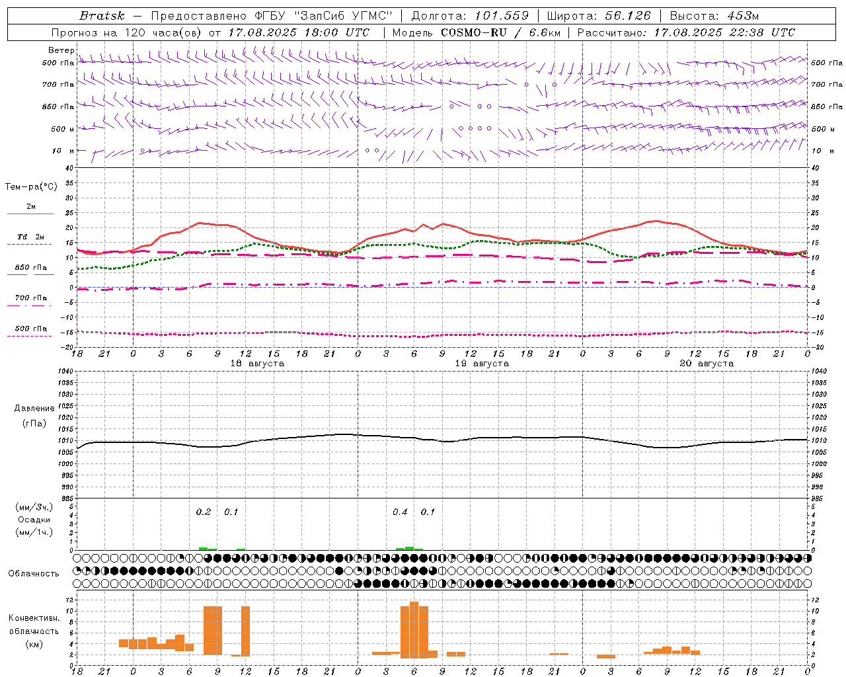Select the "Прогноз на 120 часа(ов)" text
Viewport: 846px width, 677px height.
pos(127,32)
